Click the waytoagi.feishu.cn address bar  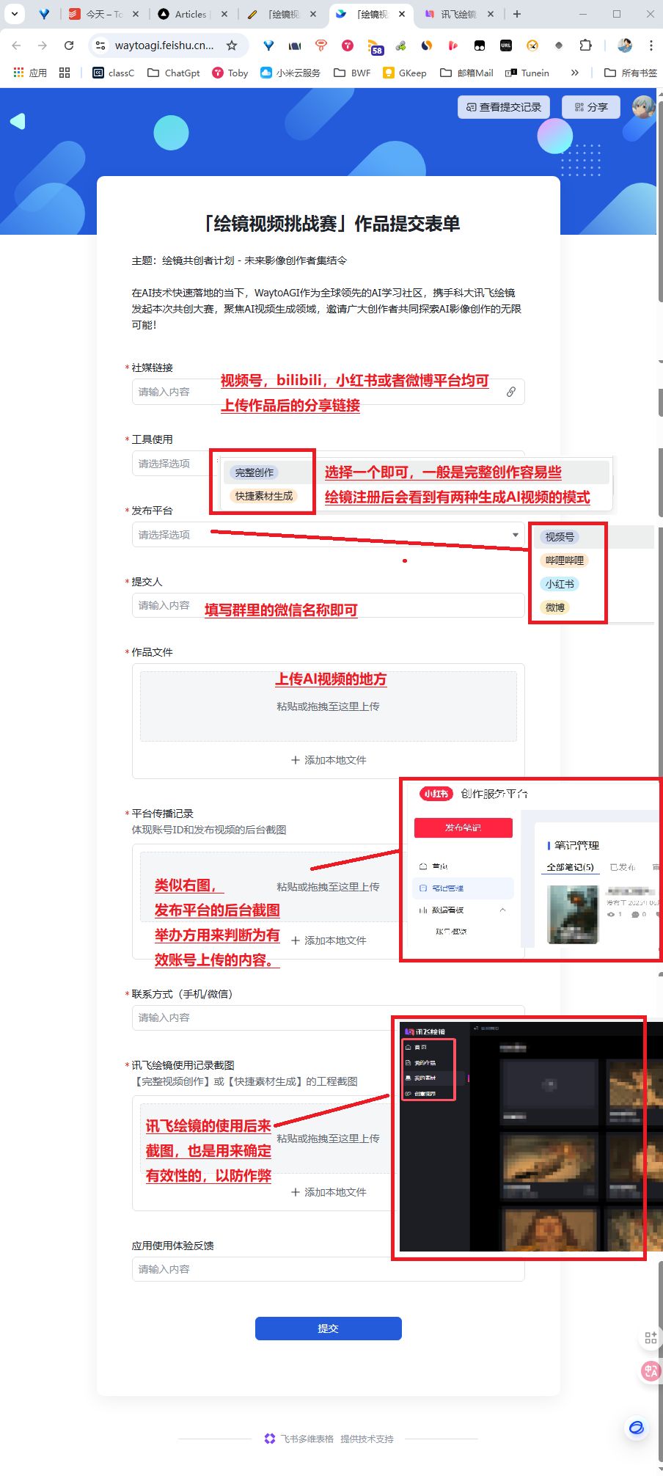(164, 45)
